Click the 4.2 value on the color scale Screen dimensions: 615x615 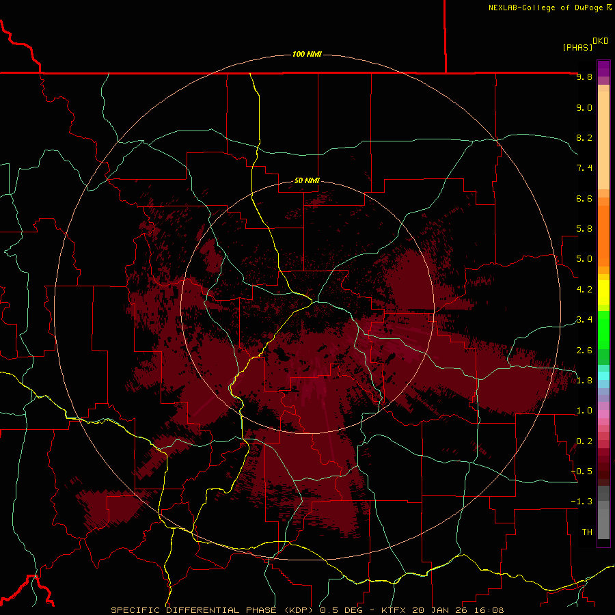coord(584,290)
